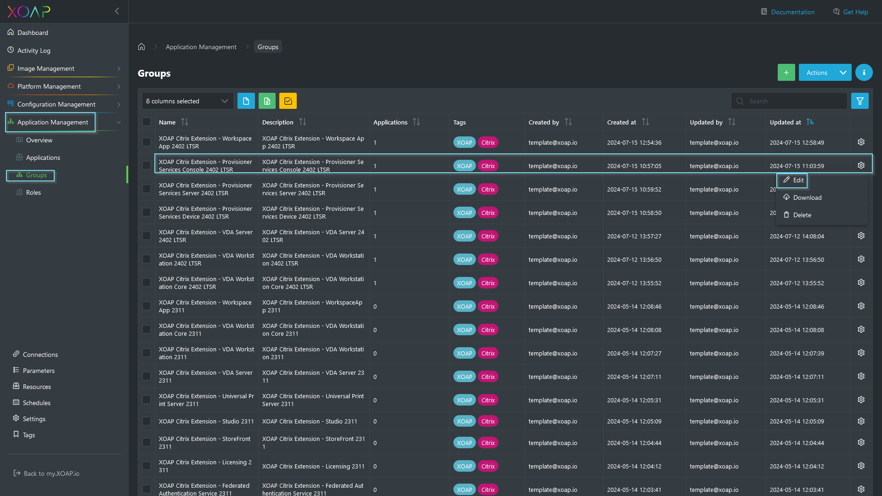The height and width of the screenshot is (496, 882).
Task: Open gear menu for VDA Server 2402 LTSR row
Action: 861,236
